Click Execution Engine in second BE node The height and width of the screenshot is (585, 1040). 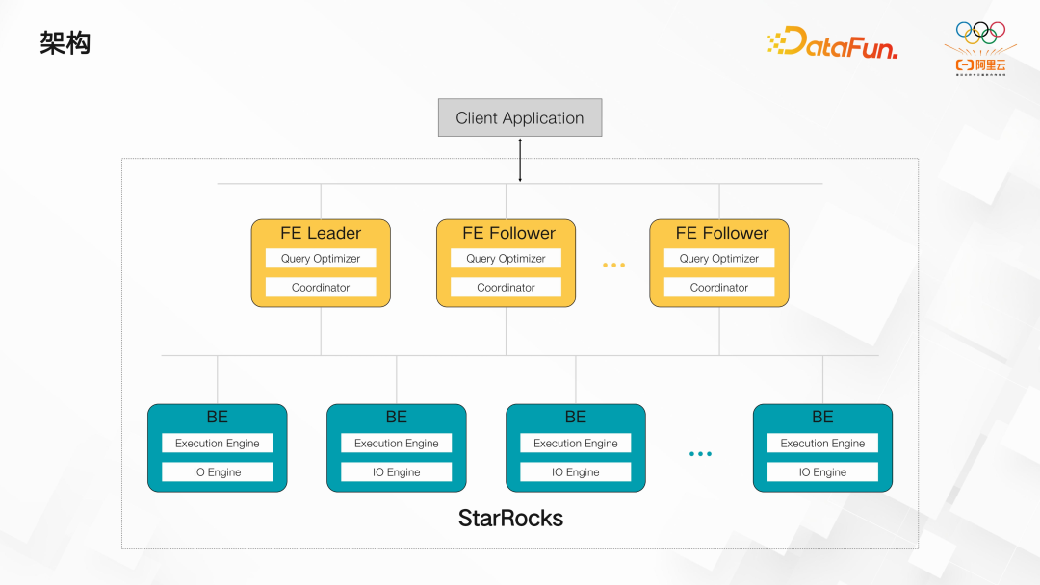396,444
